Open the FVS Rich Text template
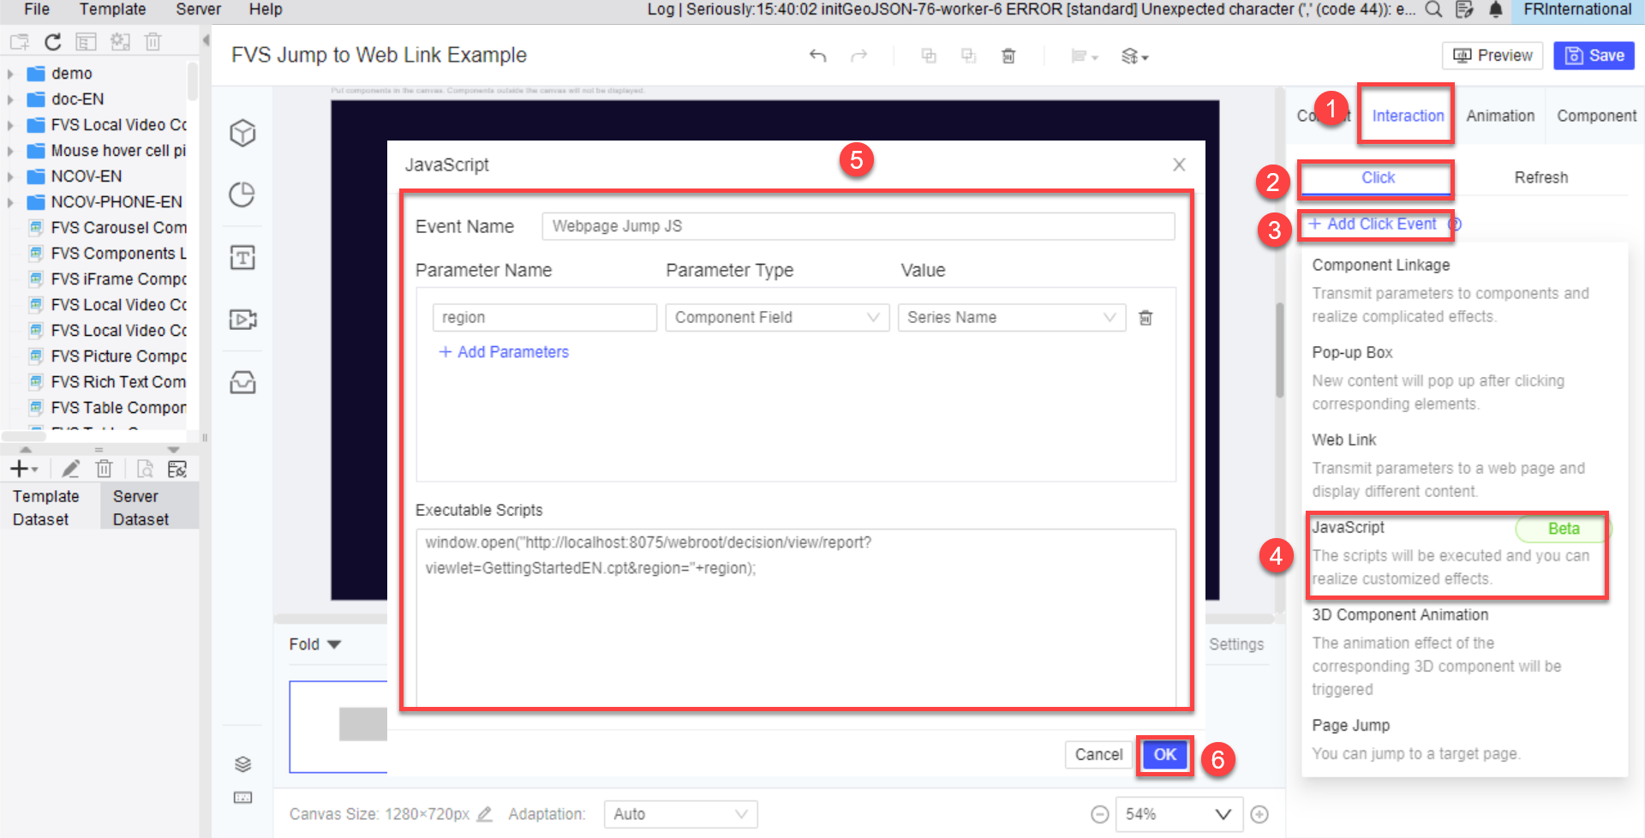 [x=117, y=382]
